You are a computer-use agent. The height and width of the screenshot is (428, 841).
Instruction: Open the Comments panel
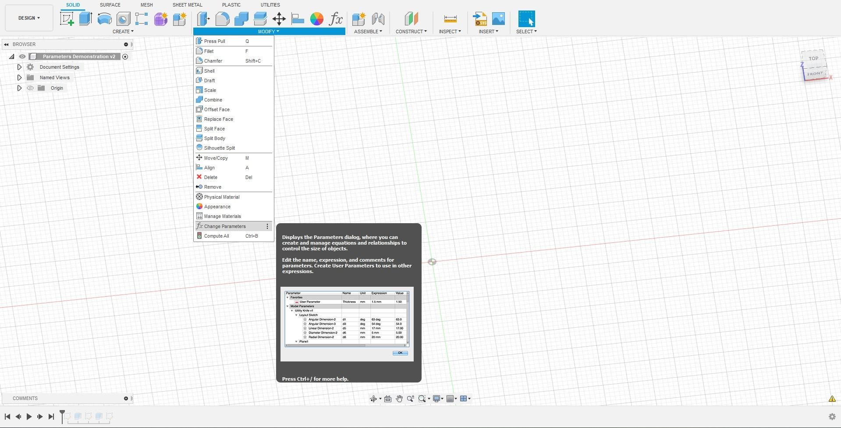(x=25, y=398)
